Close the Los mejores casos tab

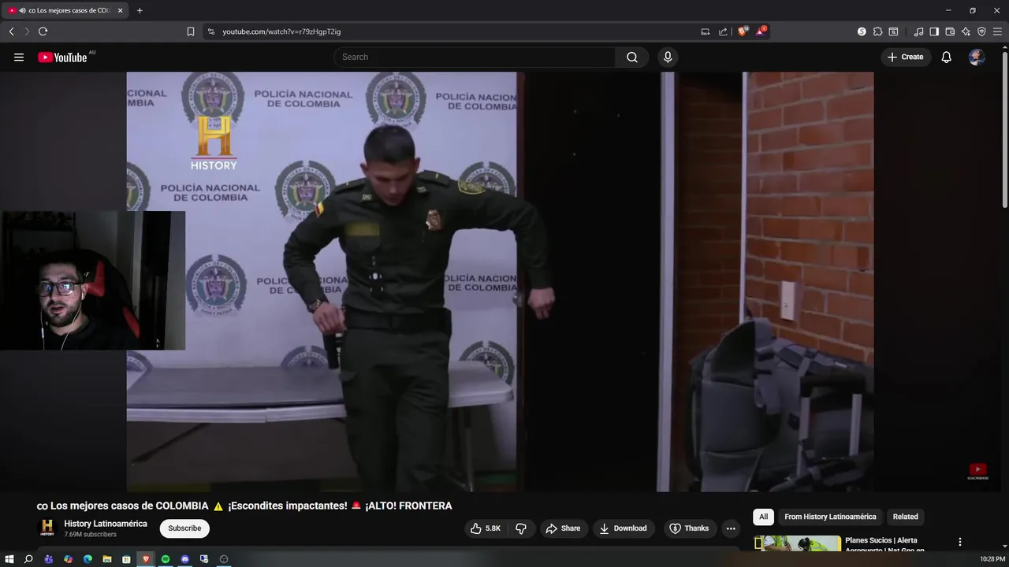tap(121, 10)
